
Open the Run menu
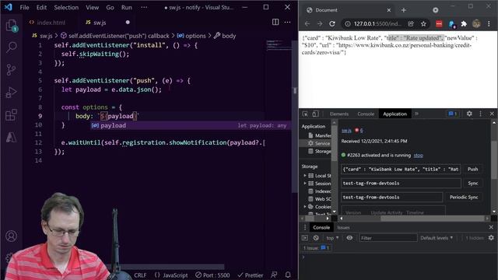pyautogui.click(x=126, y=7)
